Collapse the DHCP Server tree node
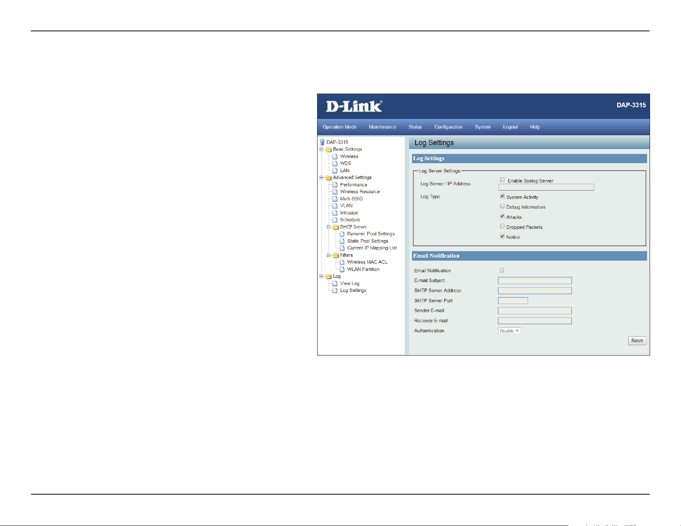The height and width of the screenshot is (526, 681). (x=329, y=227)
